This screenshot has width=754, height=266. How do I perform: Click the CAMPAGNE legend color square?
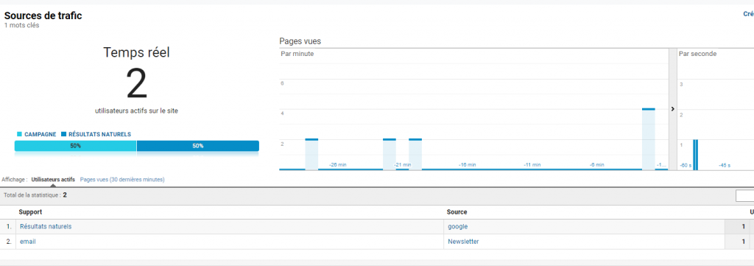19,135
